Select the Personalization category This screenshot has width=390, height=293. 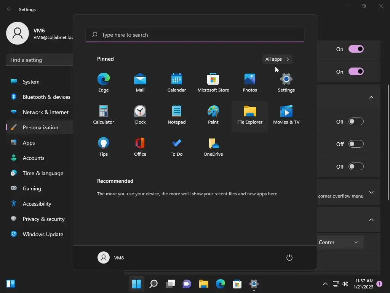point(40,127)
